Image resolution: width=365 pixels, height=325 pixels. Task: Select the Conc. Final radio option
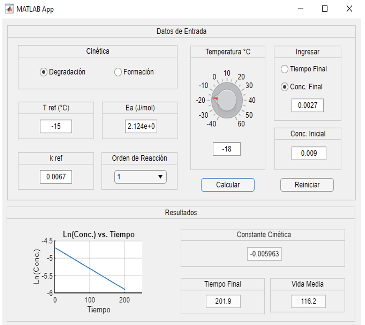click(x=285, y=87)
